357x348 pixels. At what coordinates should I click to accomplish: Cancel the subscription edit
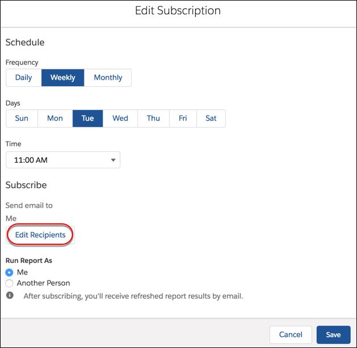tap(290, 334)
